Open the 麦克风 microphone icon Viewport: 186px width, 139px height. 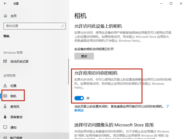[x=5, y=106]
